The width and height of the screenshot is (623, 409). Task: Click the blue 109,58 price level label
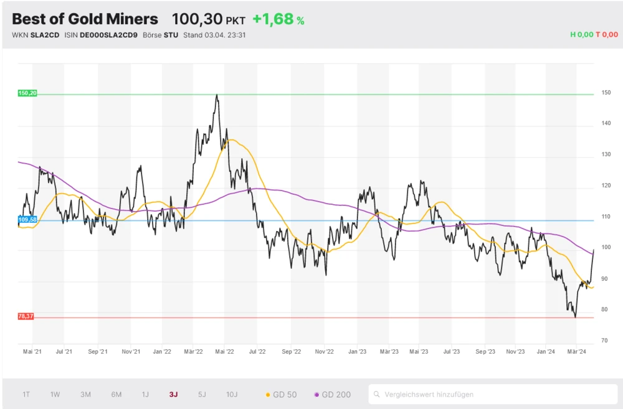pos(27,219)
